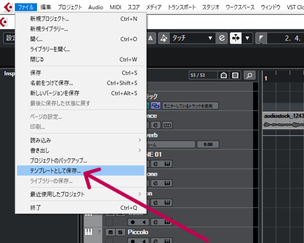This screenshot has height=243, width=304.
Task: Click the house-shaped filter icon next to 53 / 53
Action: [224, 75]
